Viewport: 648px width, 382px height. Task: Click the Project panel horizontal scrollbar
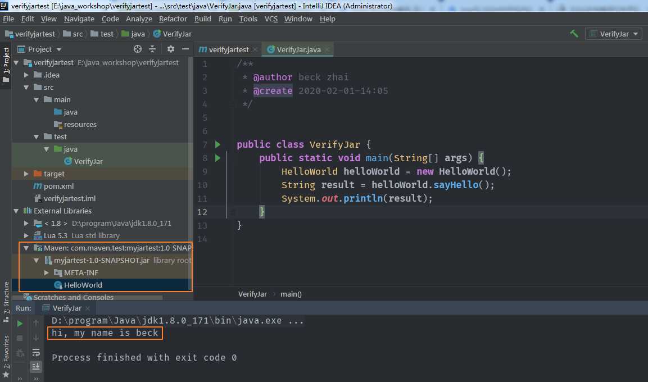(88, 298)
